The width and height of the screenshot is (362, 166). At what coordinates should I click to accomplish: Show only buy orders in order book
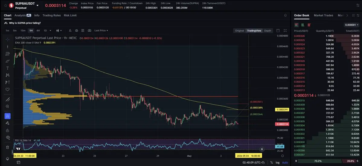(303, 25)
